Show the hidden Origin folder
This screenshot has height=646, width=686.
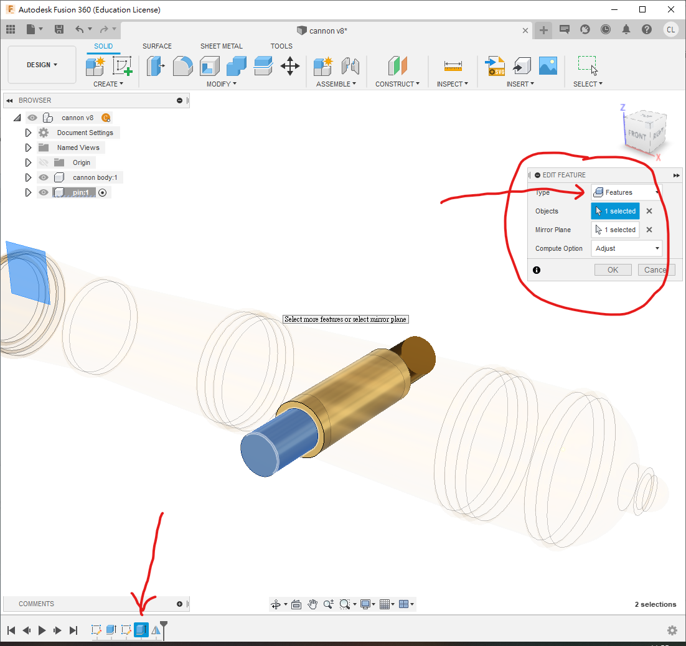(44, 162)
